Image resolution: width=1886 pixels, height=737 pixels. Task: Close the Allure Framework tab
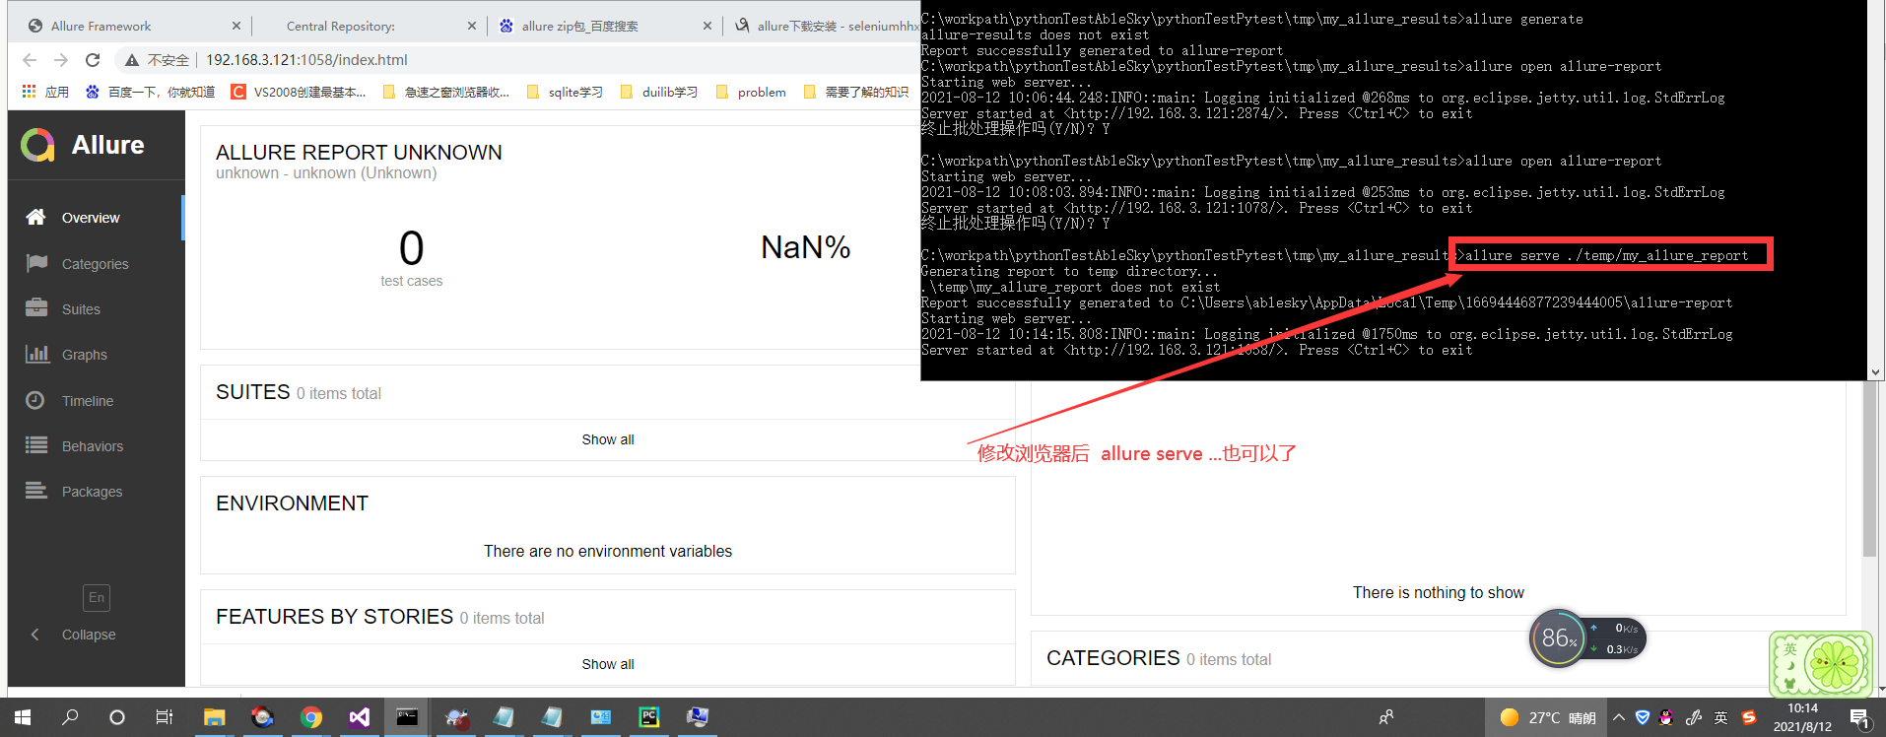pos(236,26)
